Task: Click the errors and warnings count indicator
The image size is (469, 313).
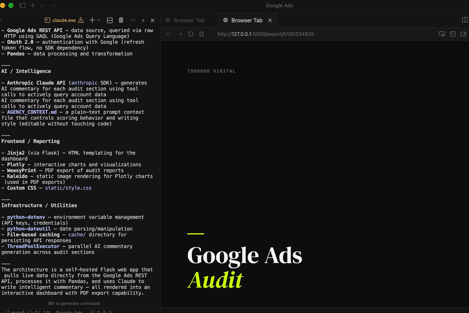Action: point(100,312)
